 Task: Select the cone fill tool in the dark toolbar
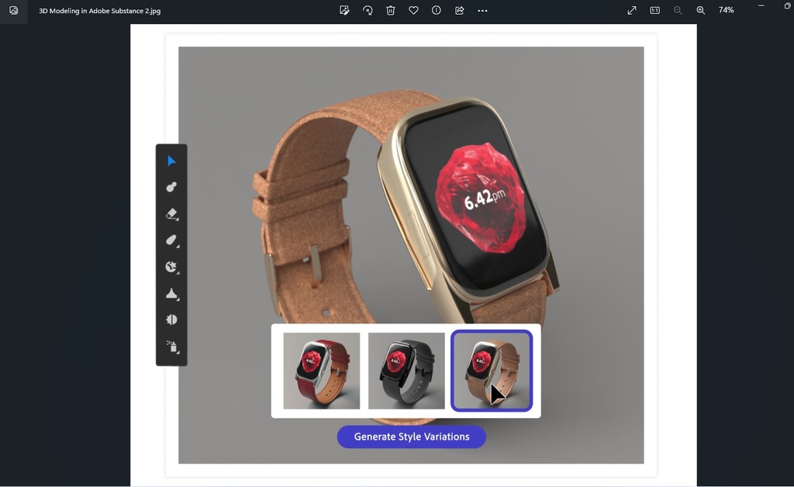pos(171,294)
